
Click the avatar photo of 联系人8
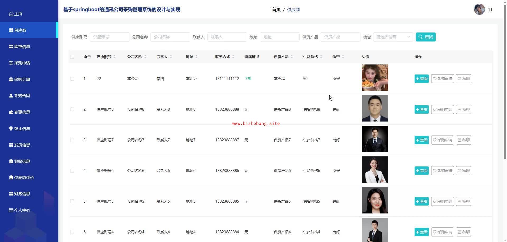click(375, 108)
